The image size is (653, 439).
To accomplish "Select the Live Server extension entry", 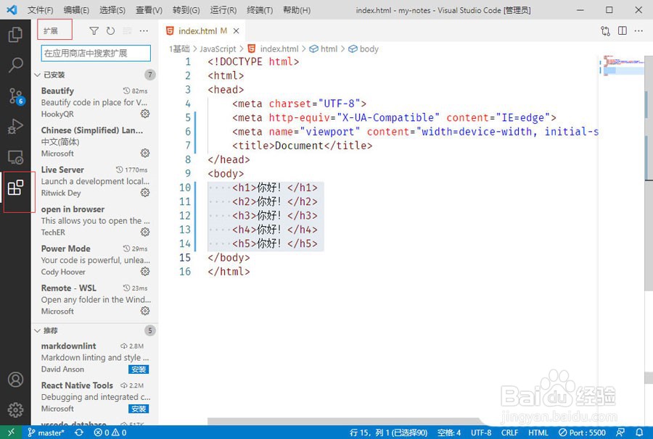I will (95, 181).
